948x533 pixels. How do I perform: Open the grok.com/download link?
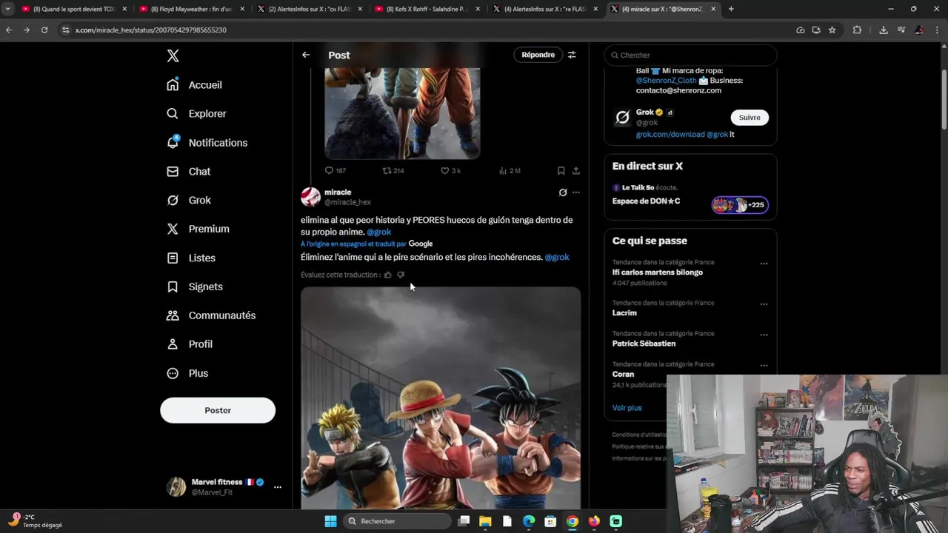pyautogui.click(x=670, y=135)
